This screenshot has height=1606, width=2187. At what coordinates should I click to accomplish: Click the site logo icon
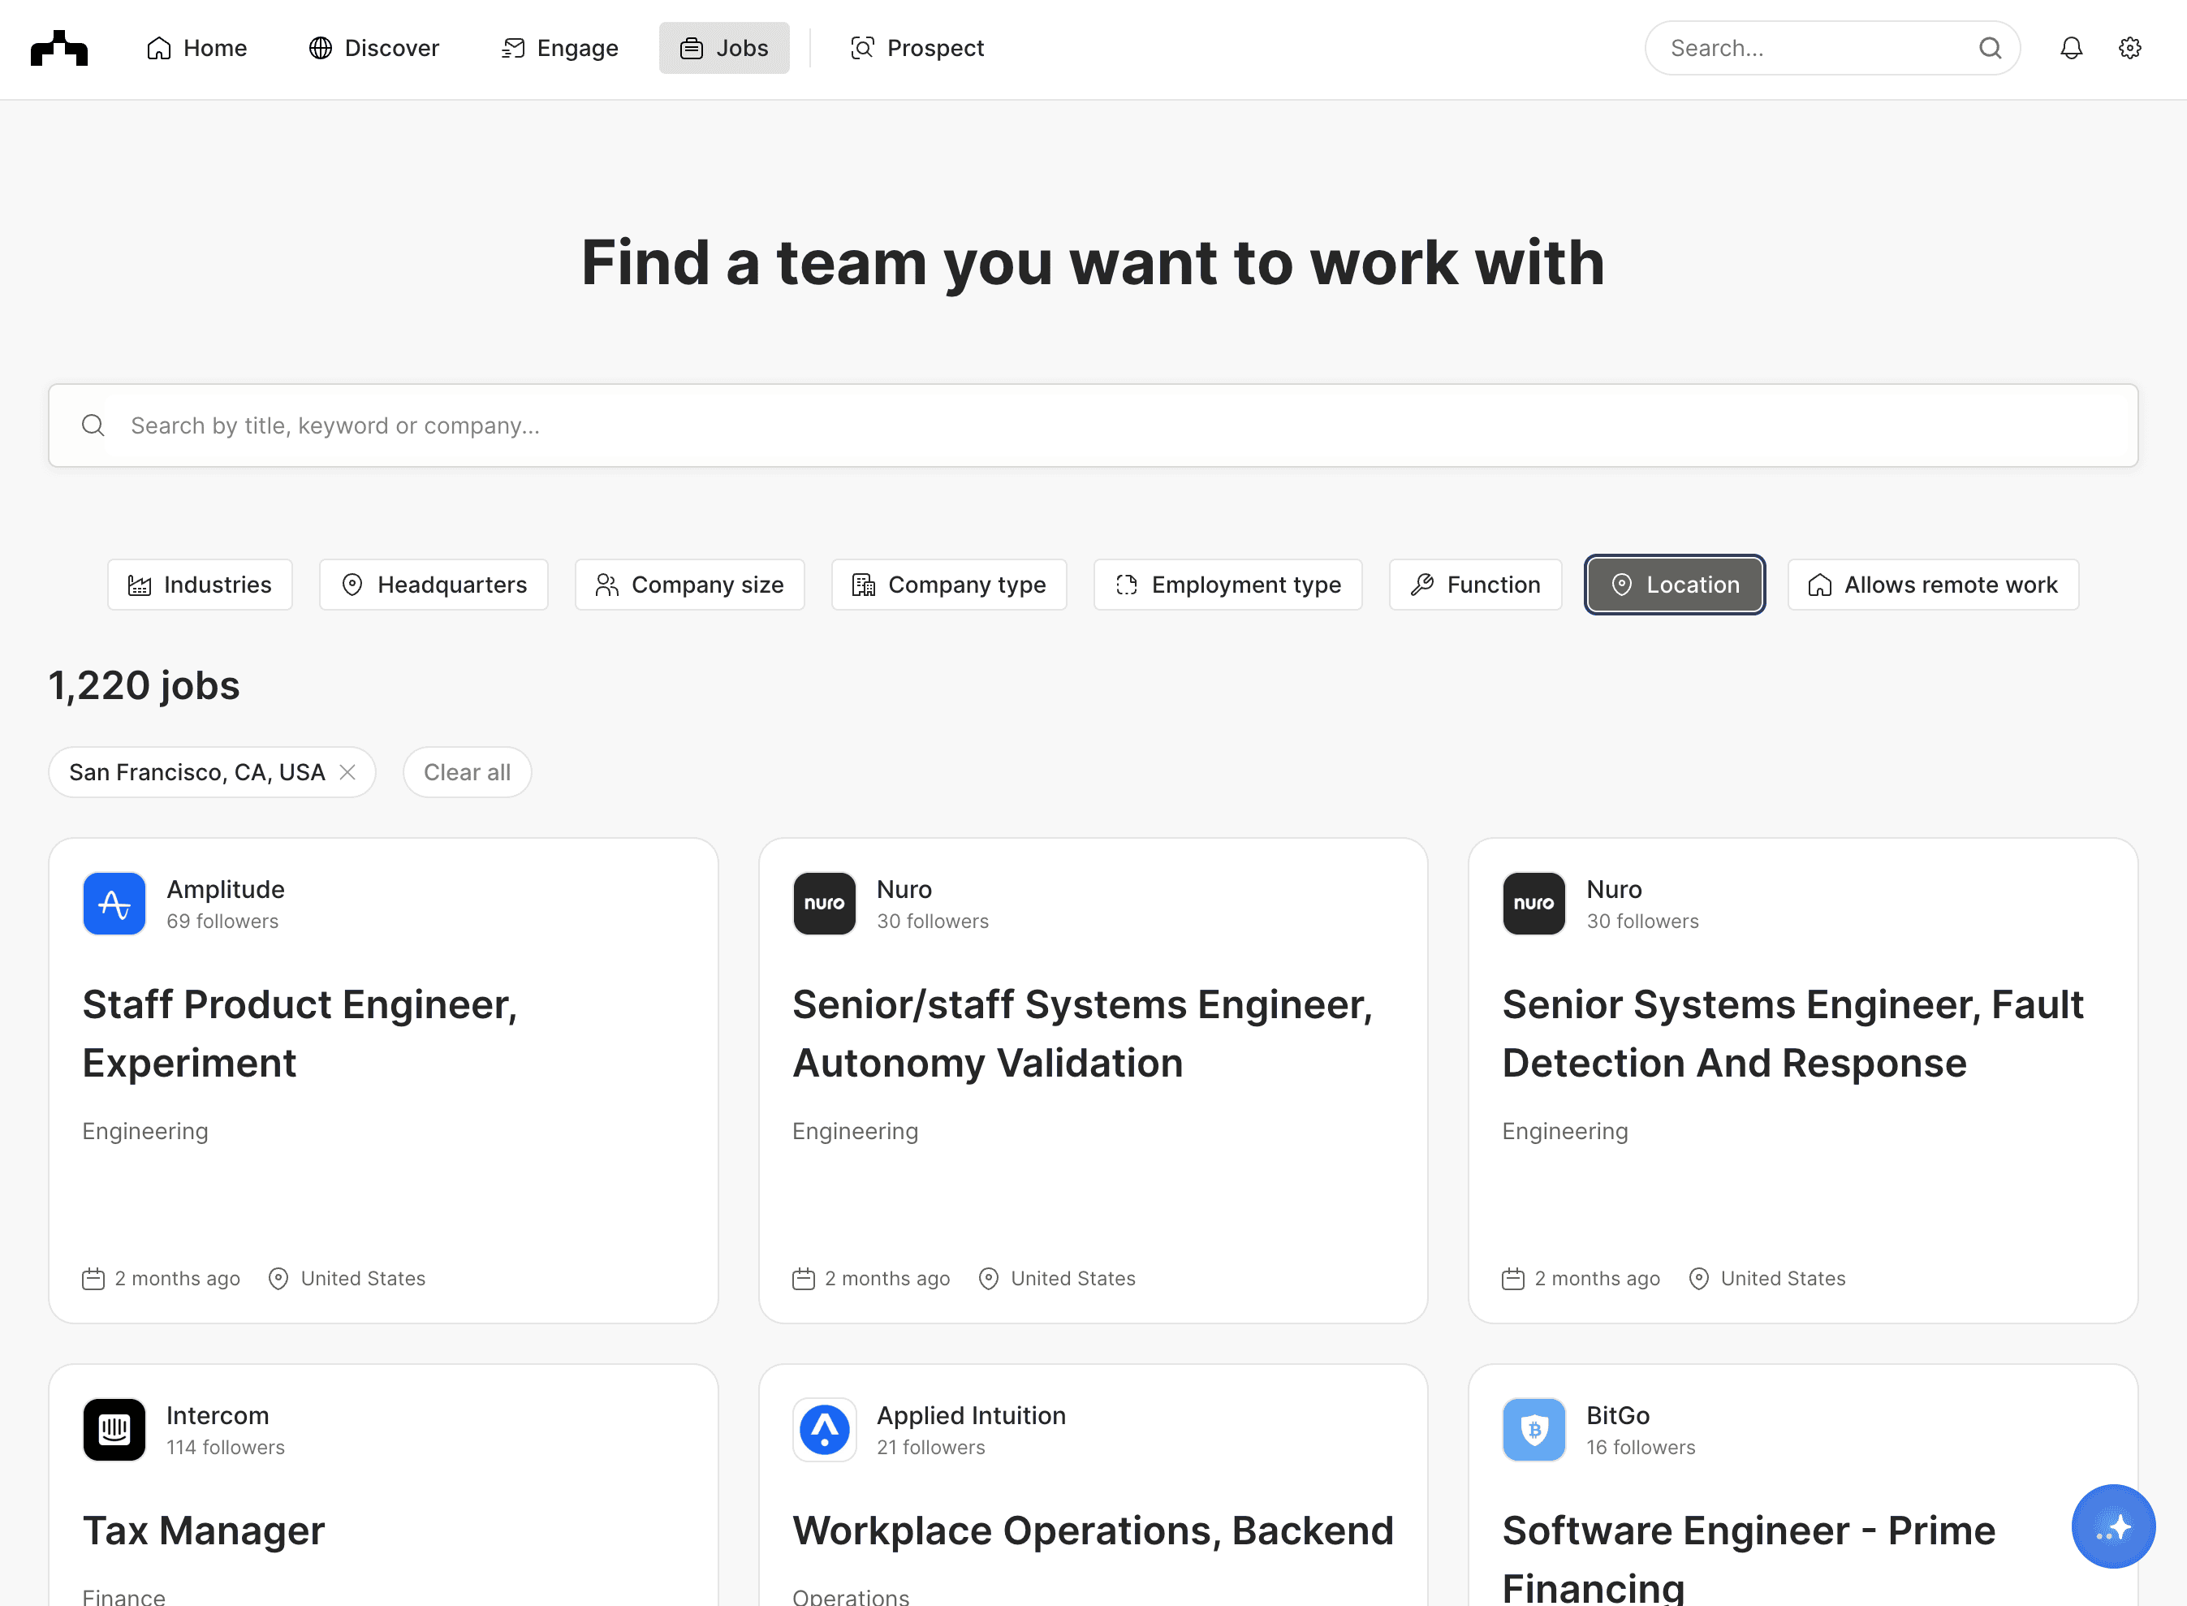tap(58, 48)
